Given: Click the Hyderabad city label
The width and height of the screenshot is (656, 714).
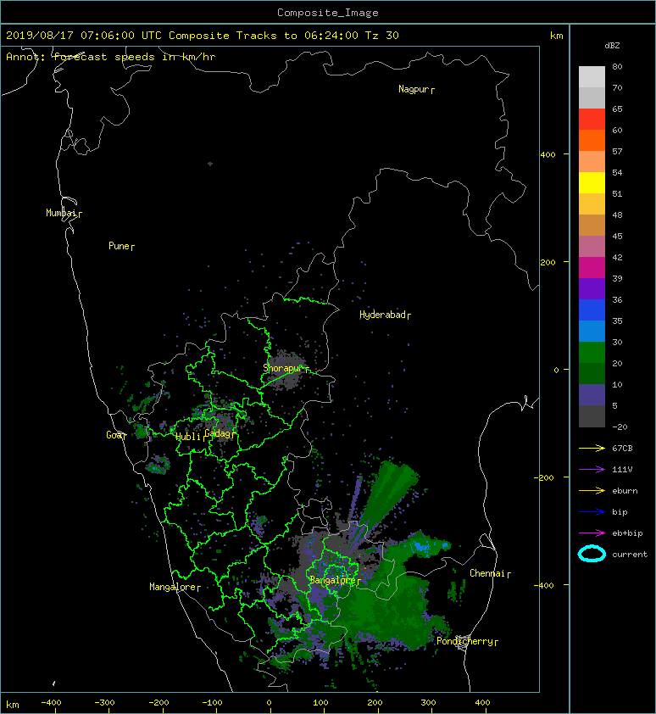Looking at the screenshot, I should (x=382, y=315).
